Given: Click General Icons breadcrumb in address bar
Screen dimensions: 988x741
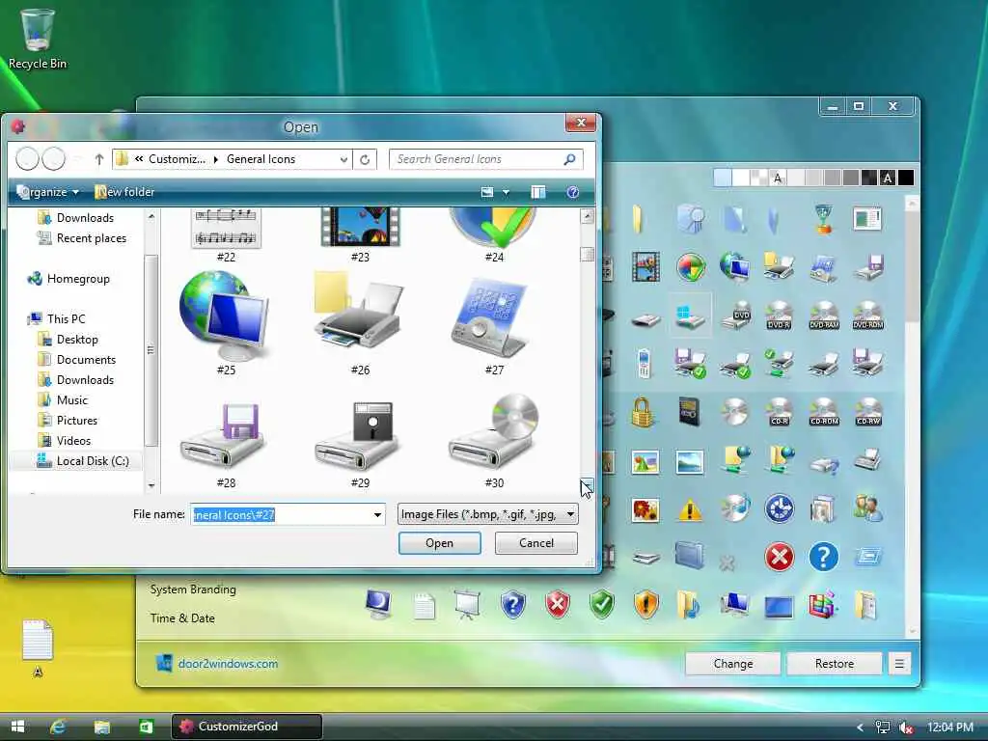Looking at the screenshot, I should (x=261, y=159).
